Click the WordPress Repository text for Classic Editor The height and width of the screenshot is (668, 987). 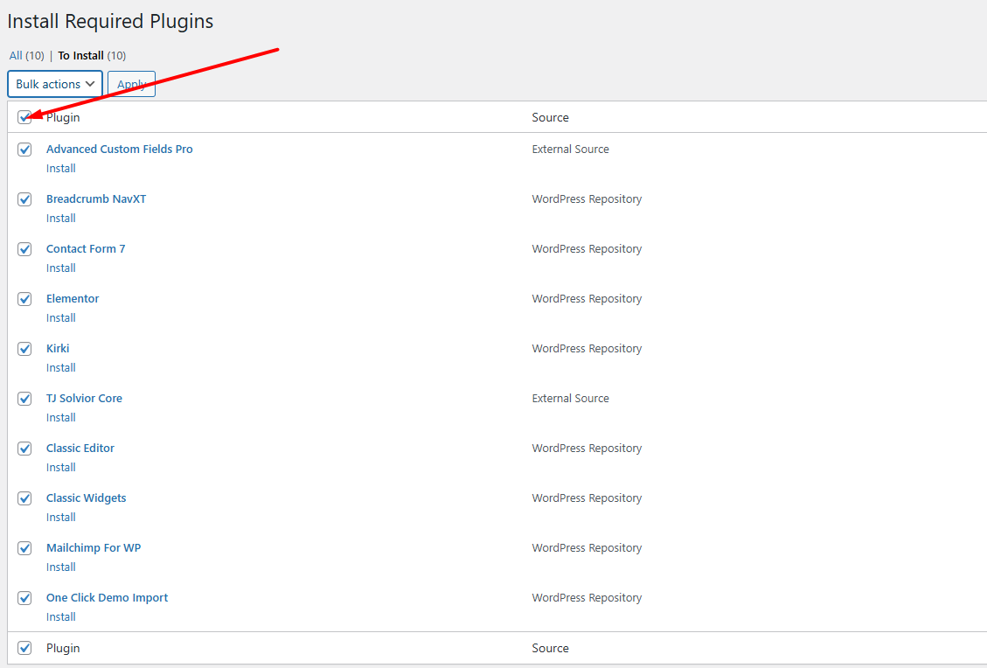[x=587, y=449]
